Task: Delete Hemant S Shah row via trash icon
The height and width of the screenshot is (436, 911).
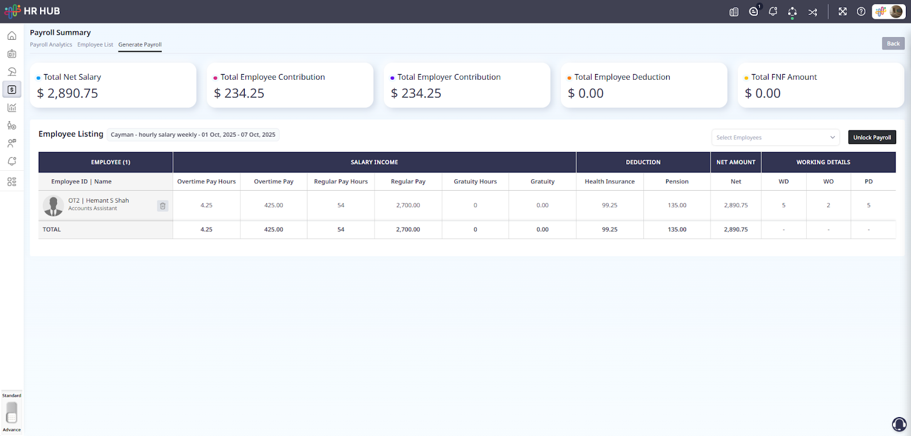Action: coord(163,206)
